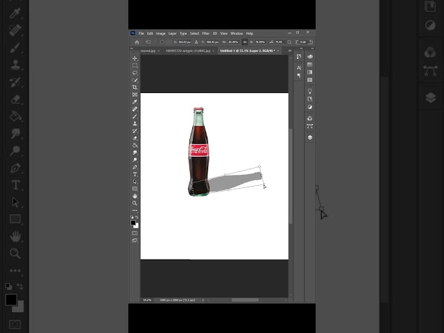
Task: Open the Paragraph panel icon
Action: tap(299, 76)
